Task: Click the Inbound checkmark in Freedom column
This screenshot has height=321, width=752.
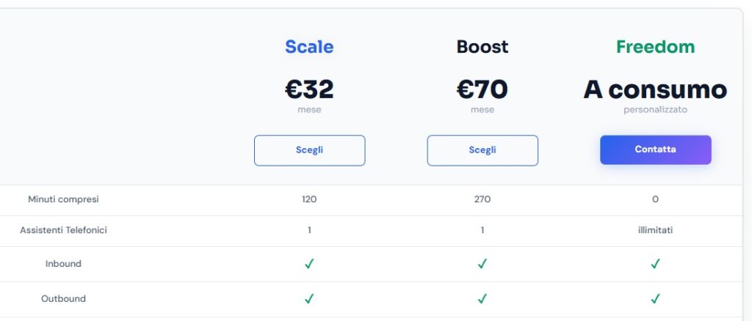Action: [x=655, y=264]
